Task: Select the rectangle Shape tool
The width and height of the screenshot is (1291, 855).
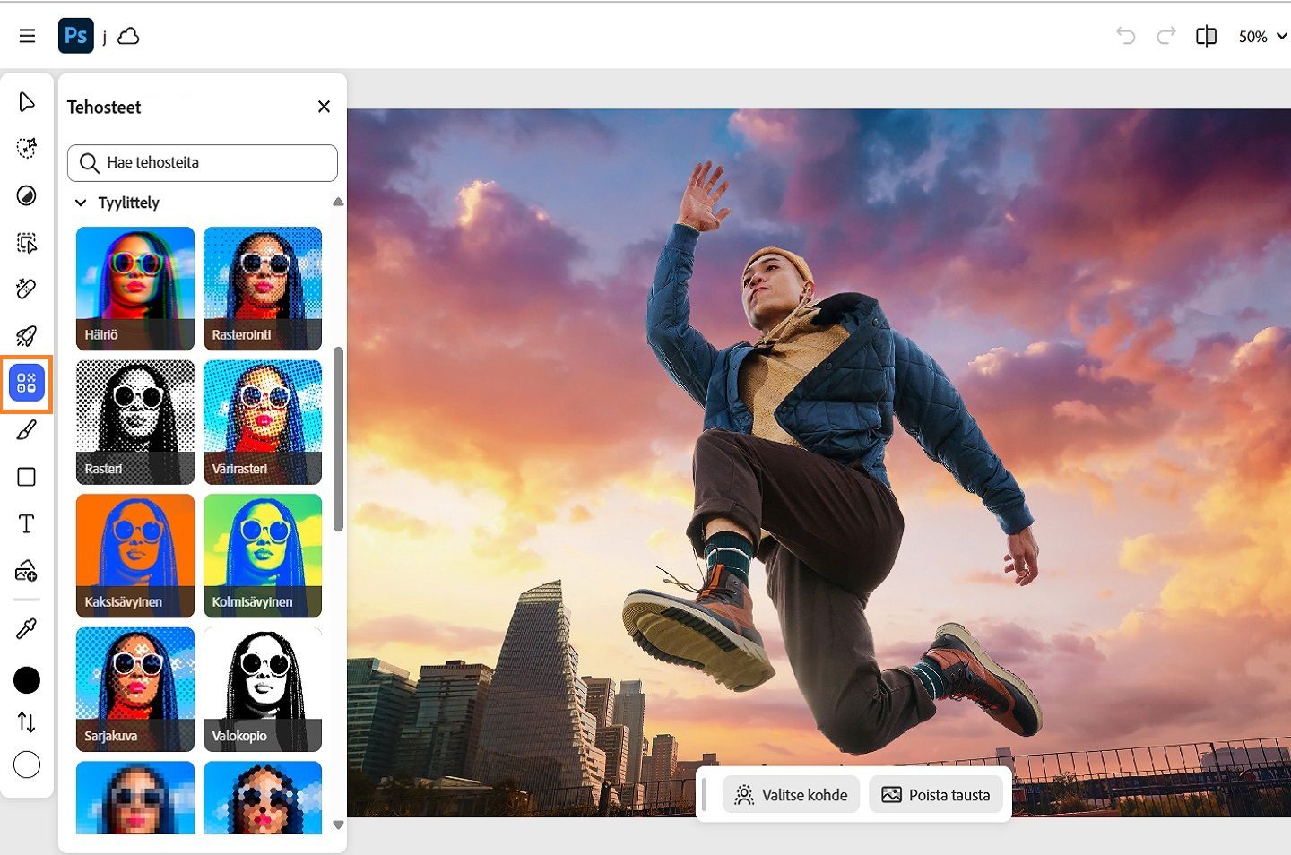Action: coord(27,477)
